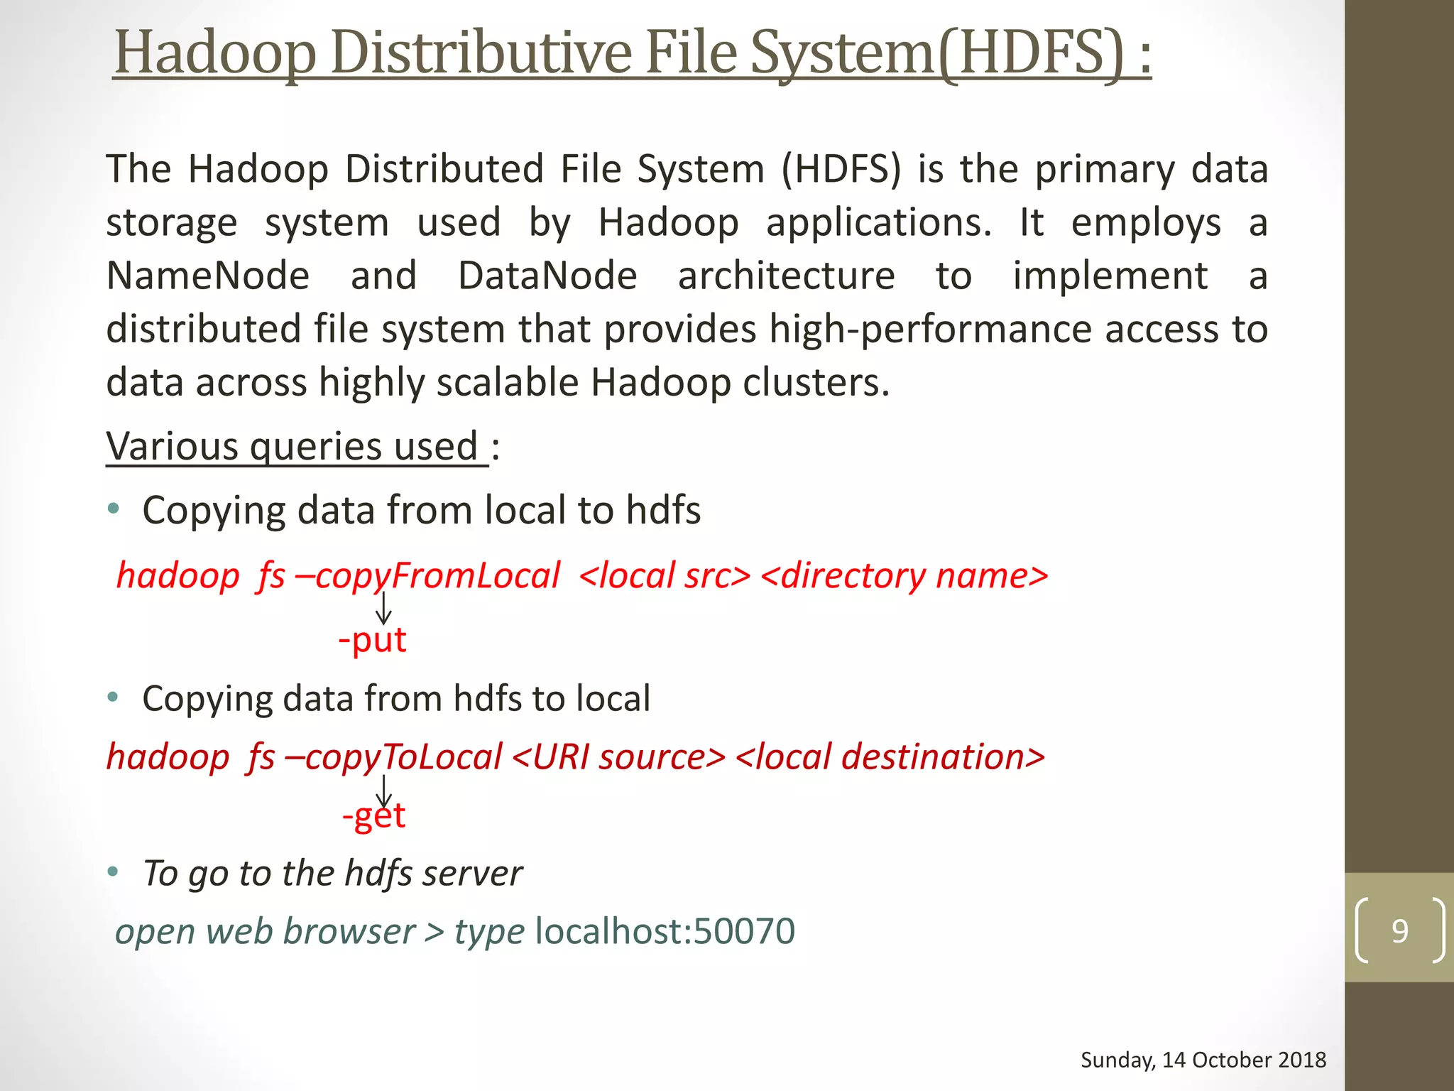Image resolution: width=1454 pixels, height=1091 pixels.
Task: Click the '<local destination>' placeholder text
Action: [890, 757]
